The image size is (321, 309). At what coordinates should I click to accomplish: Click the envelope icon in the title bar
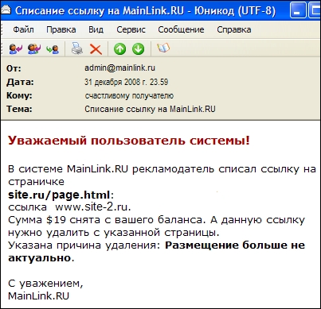(6, 10)
